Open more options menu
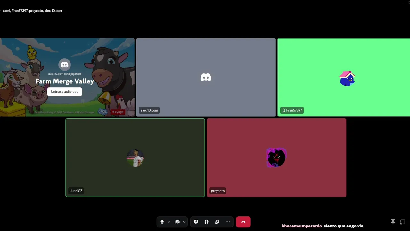 click(228, 222)
